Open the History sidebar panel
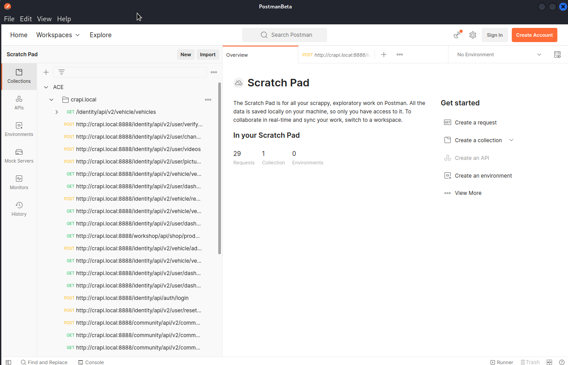Screen dimensions: 568x365 [x=19, y=209]
